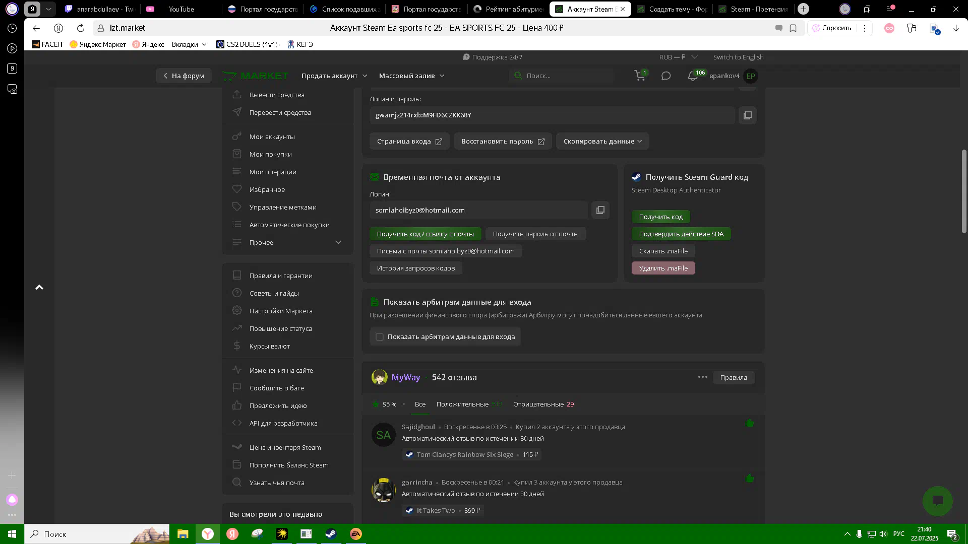Click the scroll-to-top arrow on the left
968x544 pixels.
click(x=39, y=288)
